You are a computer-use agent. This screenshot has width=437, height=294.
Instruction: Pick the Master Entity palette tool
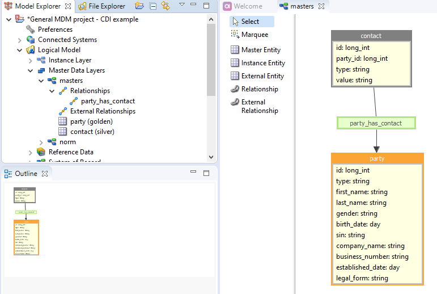[260, 50]
